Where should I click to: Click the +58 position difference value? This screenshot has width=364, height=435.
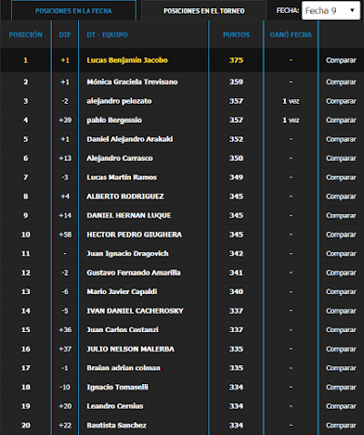tap(66, 235)
